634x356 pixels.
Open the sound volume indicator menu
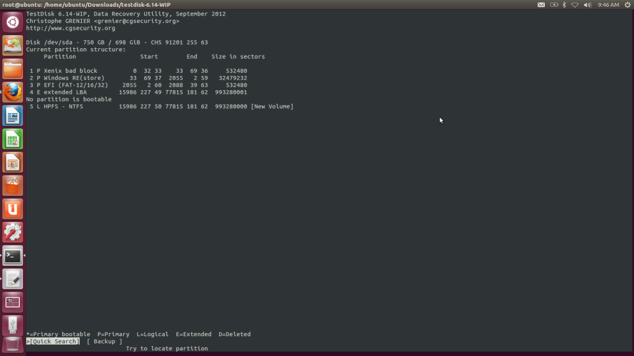click(587, 5)
